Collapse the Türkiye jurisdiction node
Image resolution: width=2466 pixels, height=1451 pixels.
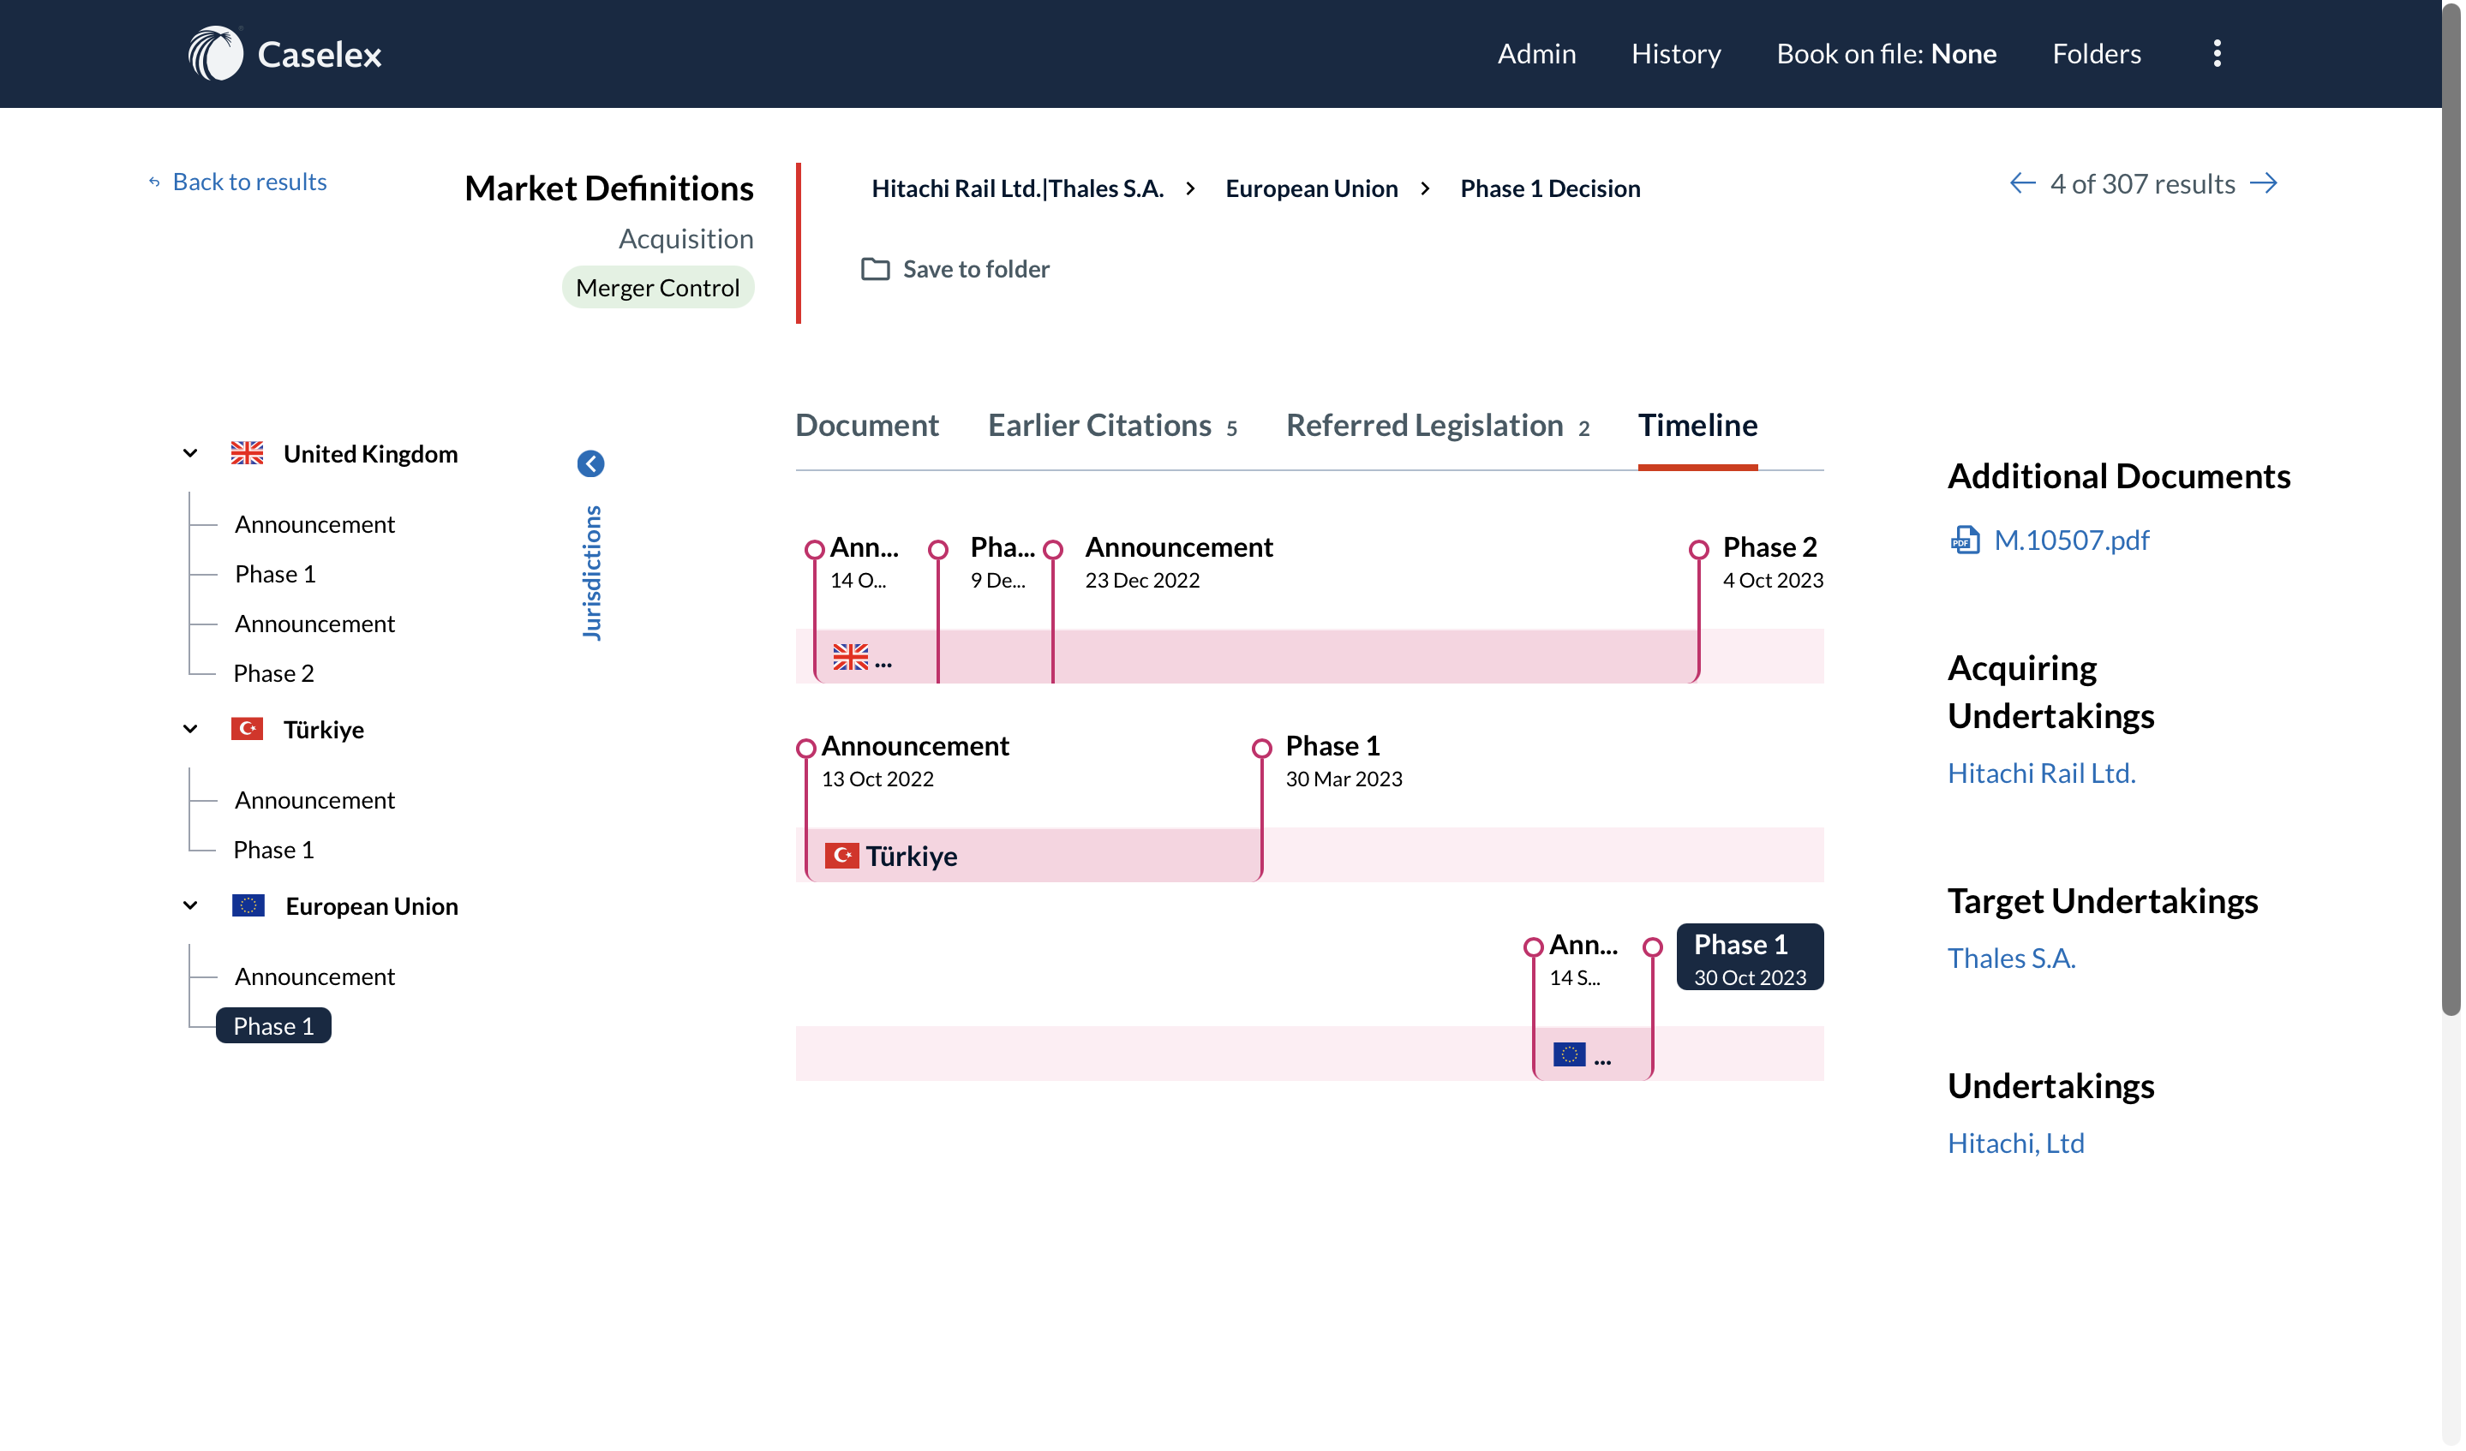(x=191, y=731)
